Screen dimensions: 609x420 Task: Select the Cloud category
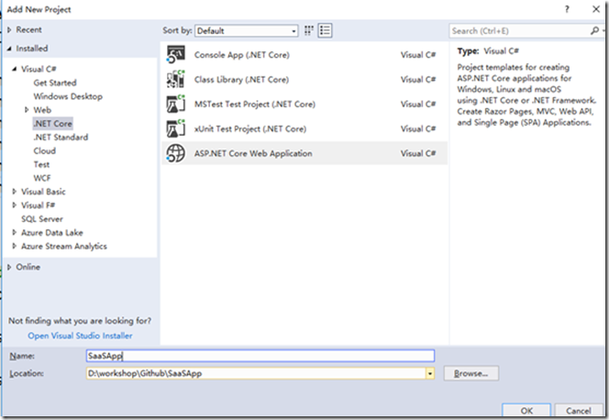point(44,150)
